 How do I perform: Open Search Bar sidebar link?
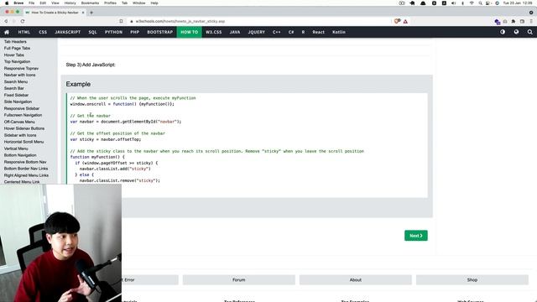[14, 88]
